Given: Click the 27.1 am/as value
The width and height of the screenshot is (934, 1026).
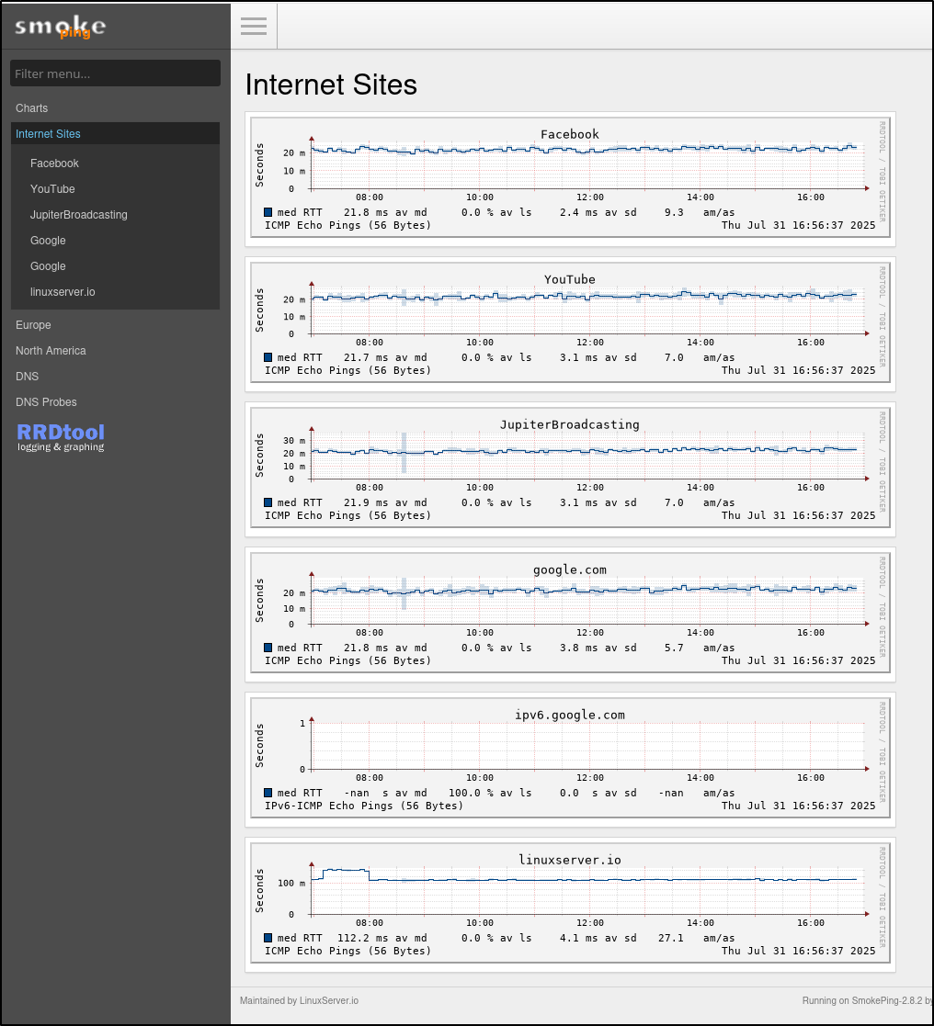Looking at the screenshot, I should coord(671,938).
